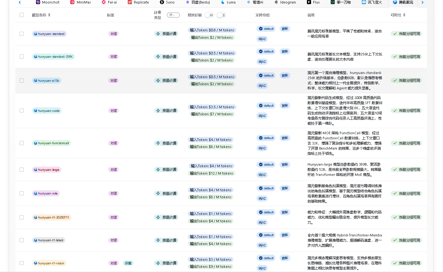Sort by 可用性 using the sort arrows

tap(404, 15)
